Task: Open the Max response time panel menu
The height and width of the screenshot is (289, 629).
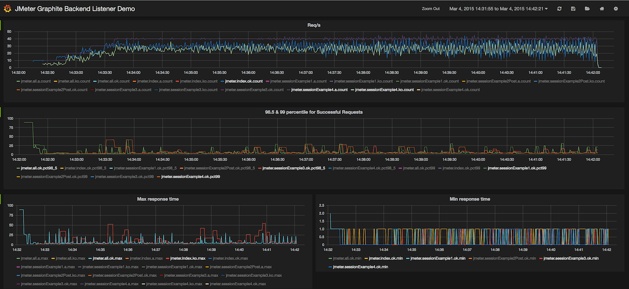Action: coord(158,198)
